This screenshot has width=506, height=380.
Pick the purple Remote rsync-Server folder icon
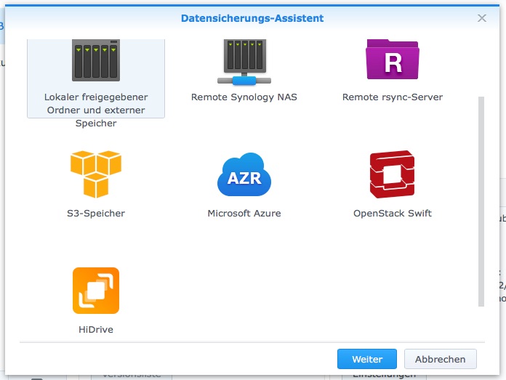[x=393, y=60]
